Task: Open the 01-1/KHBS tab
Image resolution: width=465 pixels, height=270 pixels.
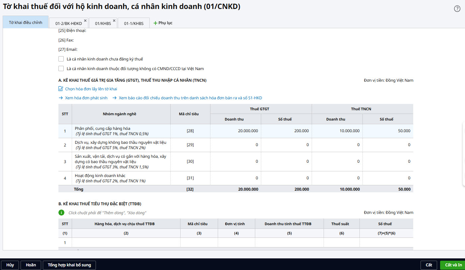Action: pyautogui.click(x=134, y=23)
